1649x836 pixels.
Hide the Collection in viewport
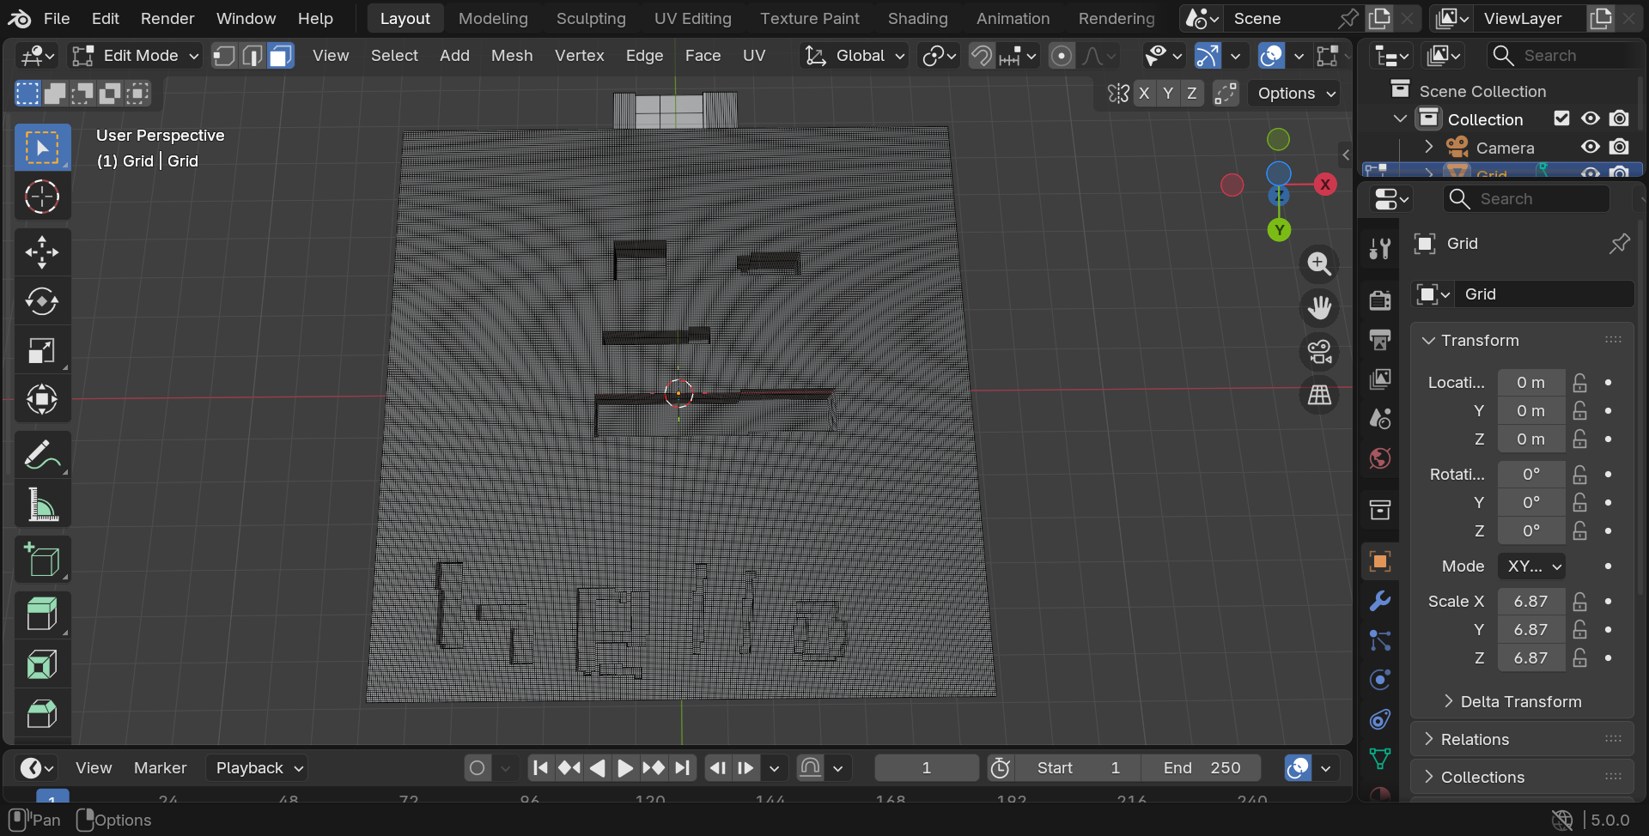point(1591,118)
